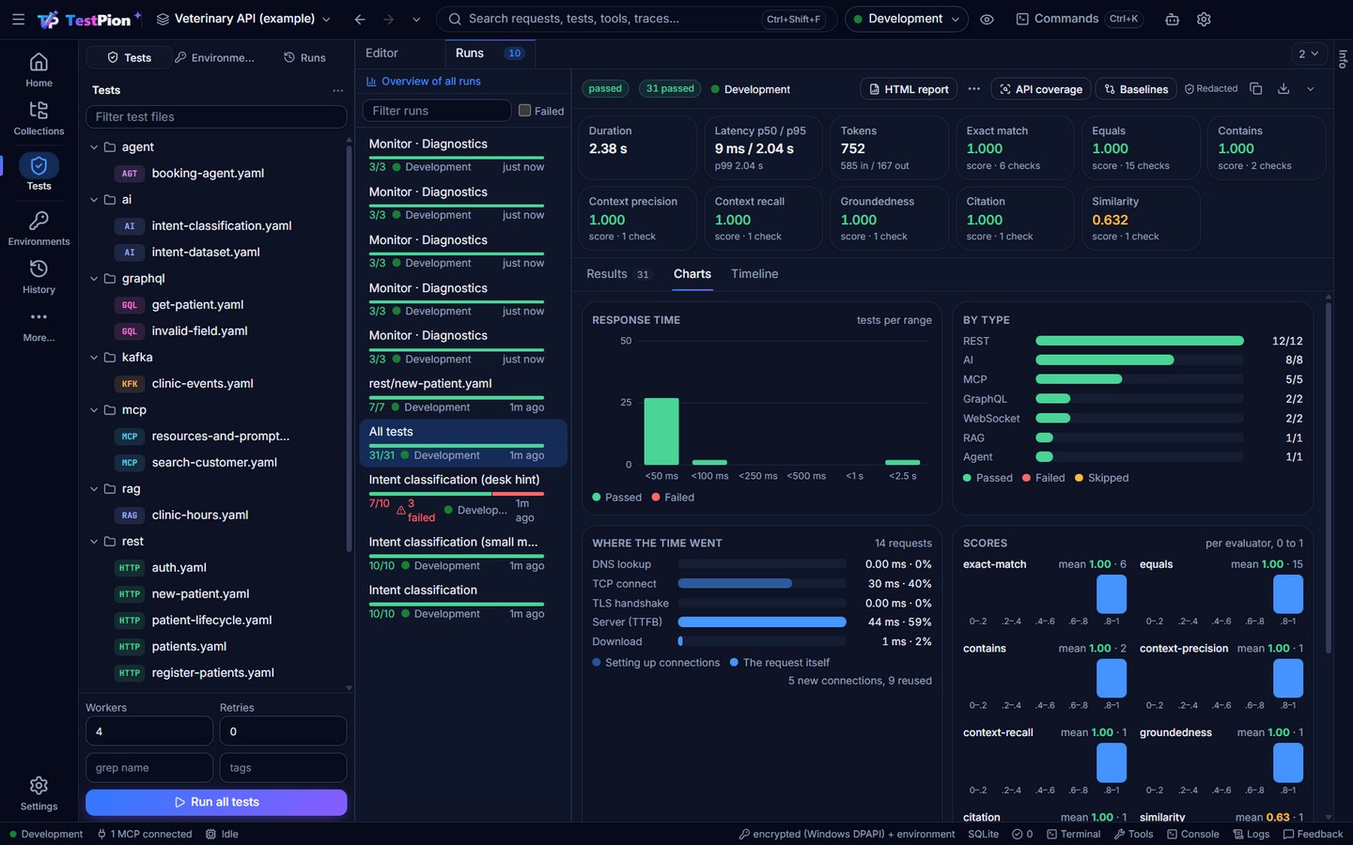Open API coverage
Image resolution: width=1353 pixels, height=845 pixels.
click(1041, 89)
